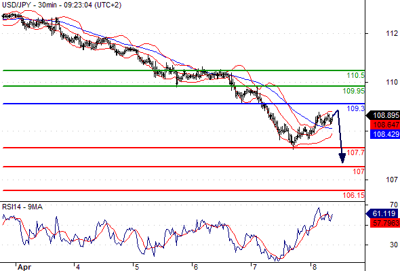
Task: Click the navy 61.119 RSI value tag
Action: coord(382,213)
